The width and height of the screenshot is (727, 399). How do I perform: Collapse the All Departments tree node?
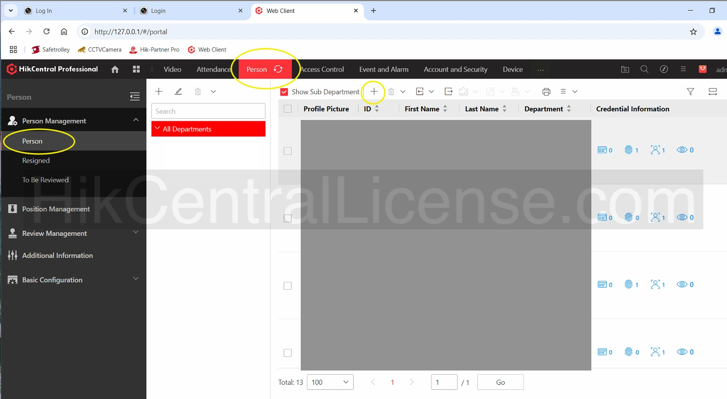(x=157, y=128)
